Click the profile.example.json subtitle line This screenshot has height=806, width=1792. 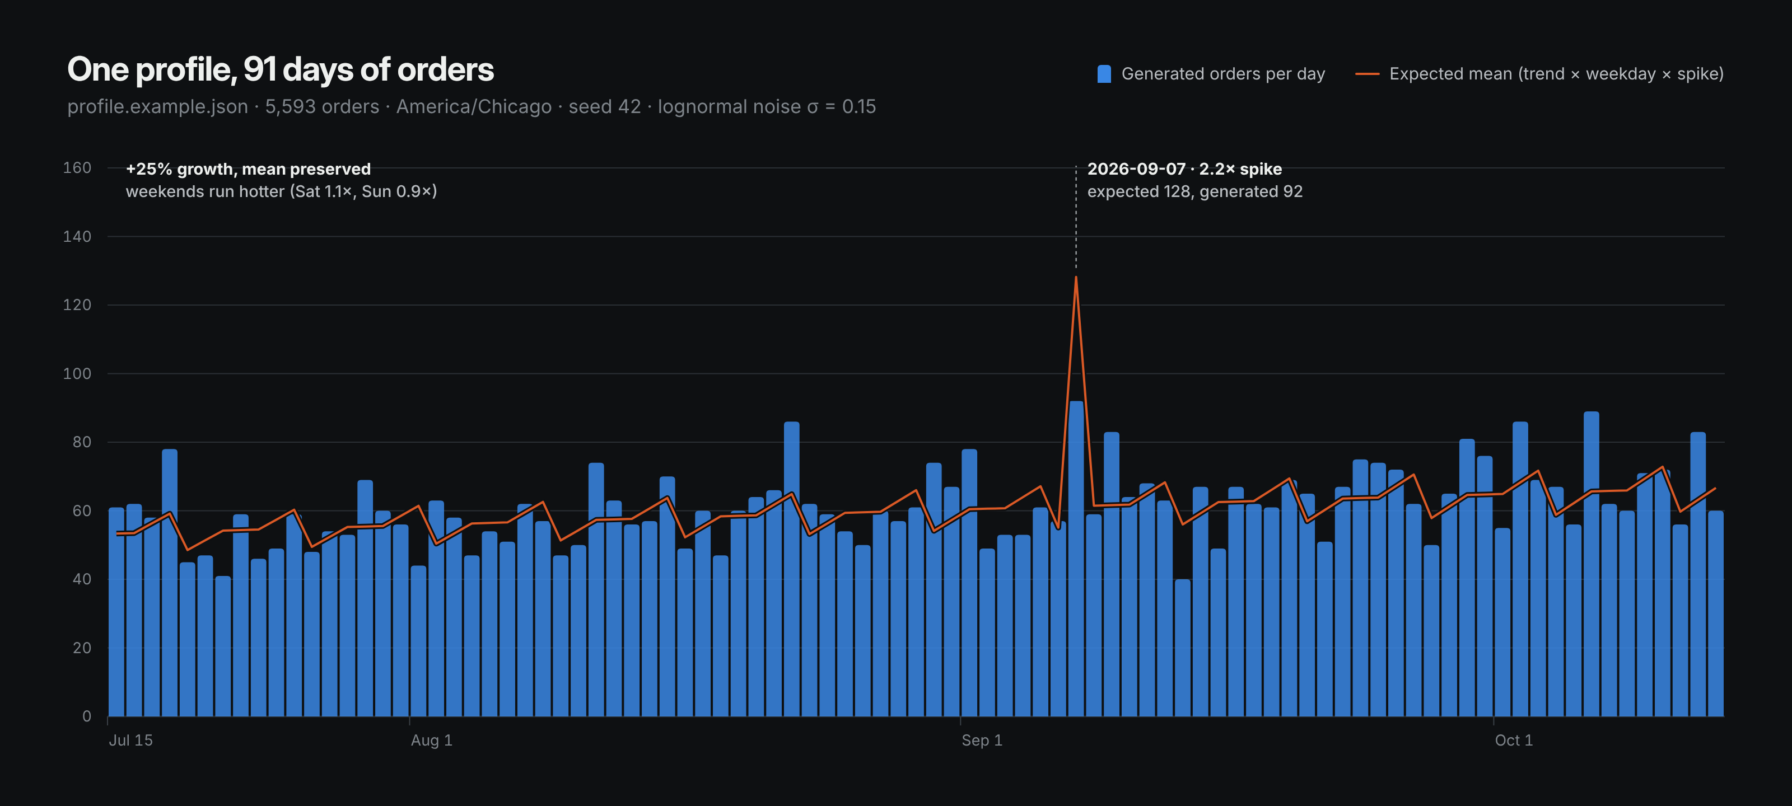coord(471,106)
